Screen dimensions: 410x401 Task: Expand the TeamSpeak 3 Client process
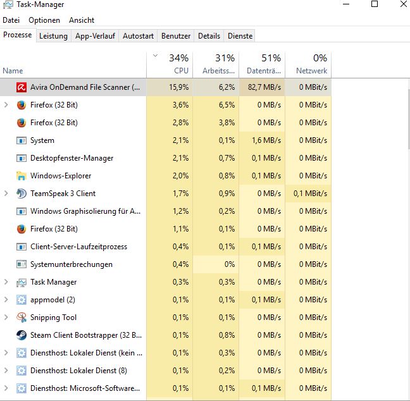[x=6, y=194]
